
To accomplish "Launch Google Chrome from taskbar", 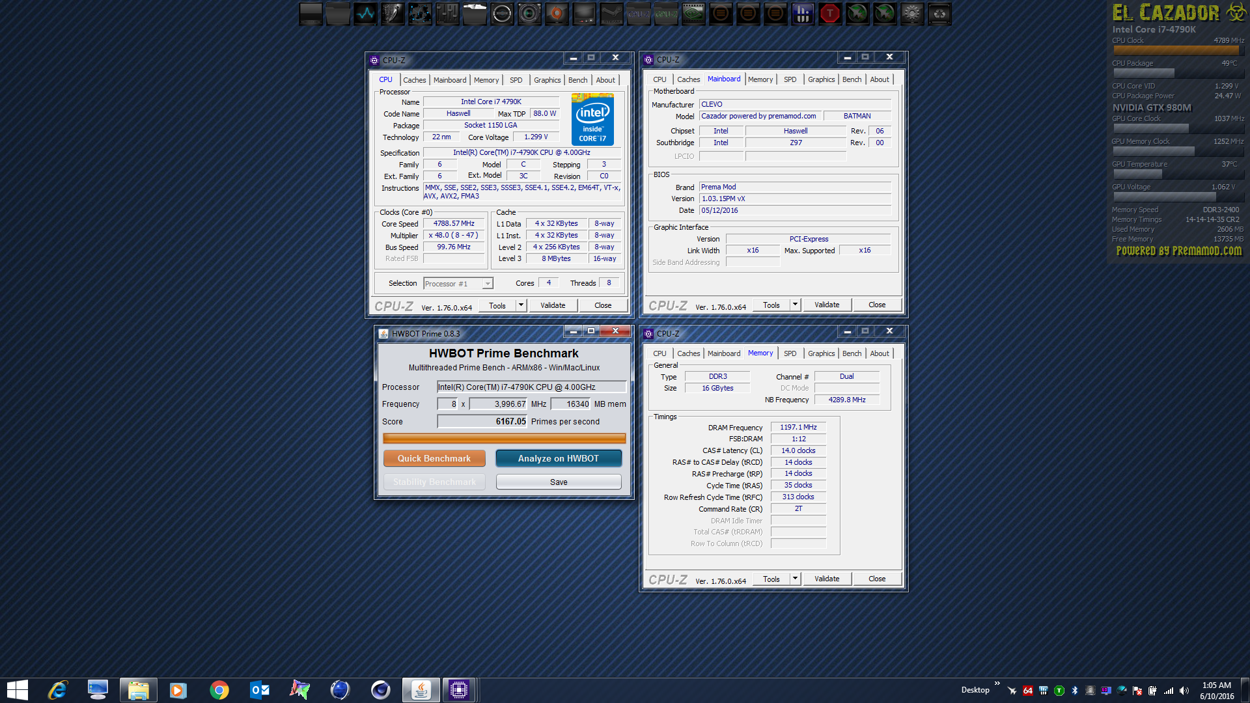I will pyautogui.click(x=219, y=690).
